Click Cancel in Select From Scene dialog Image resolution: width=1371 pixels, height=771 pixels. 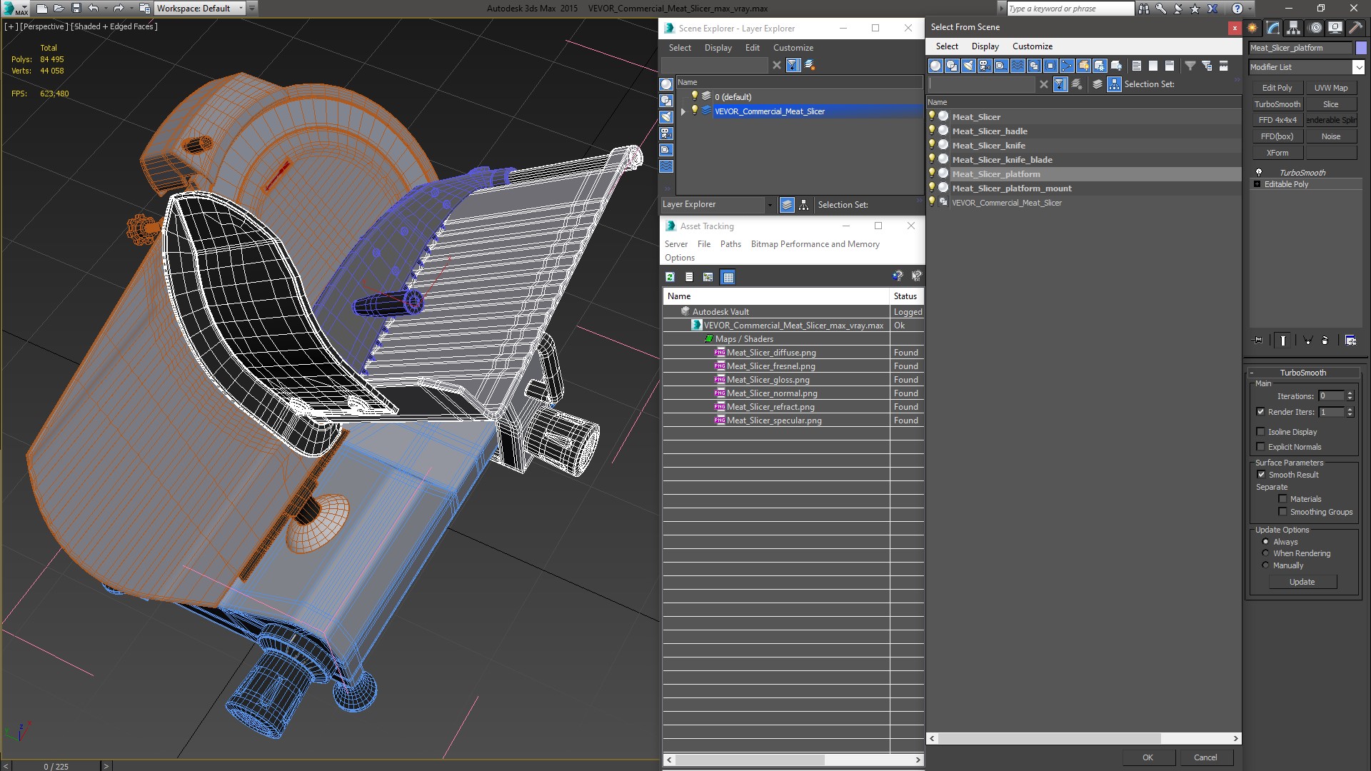[x=1205, y=757]
